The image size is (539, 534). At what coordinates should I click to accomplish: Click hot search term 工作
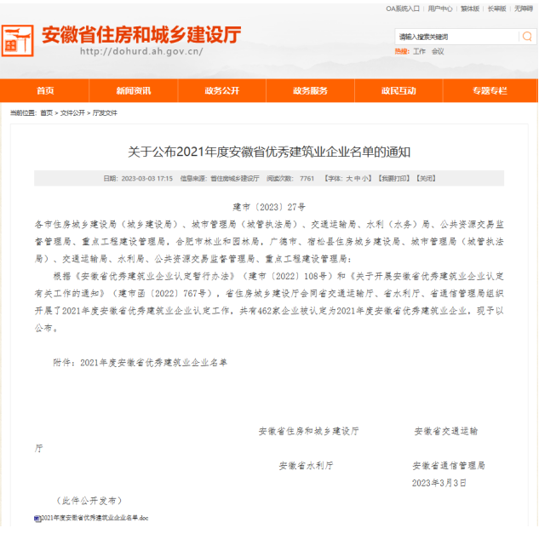point(419,52)
